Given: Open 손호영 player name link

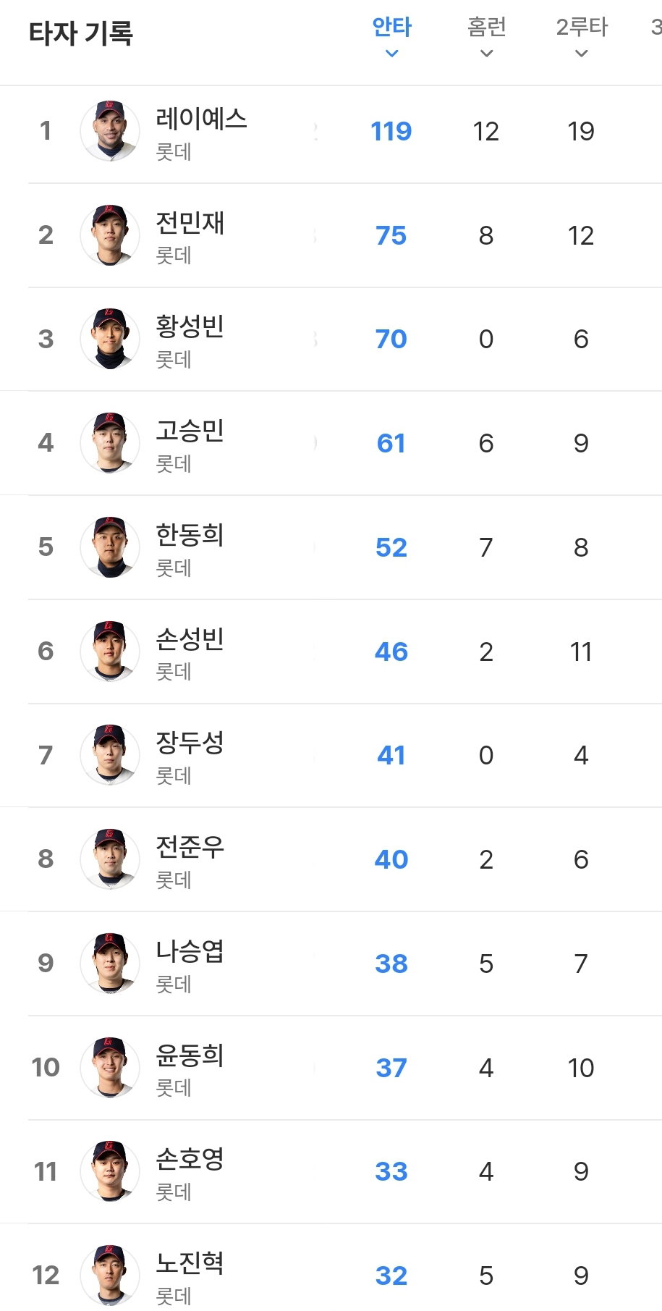Looking at the screenshot, I should click(x=190, y=1159).
